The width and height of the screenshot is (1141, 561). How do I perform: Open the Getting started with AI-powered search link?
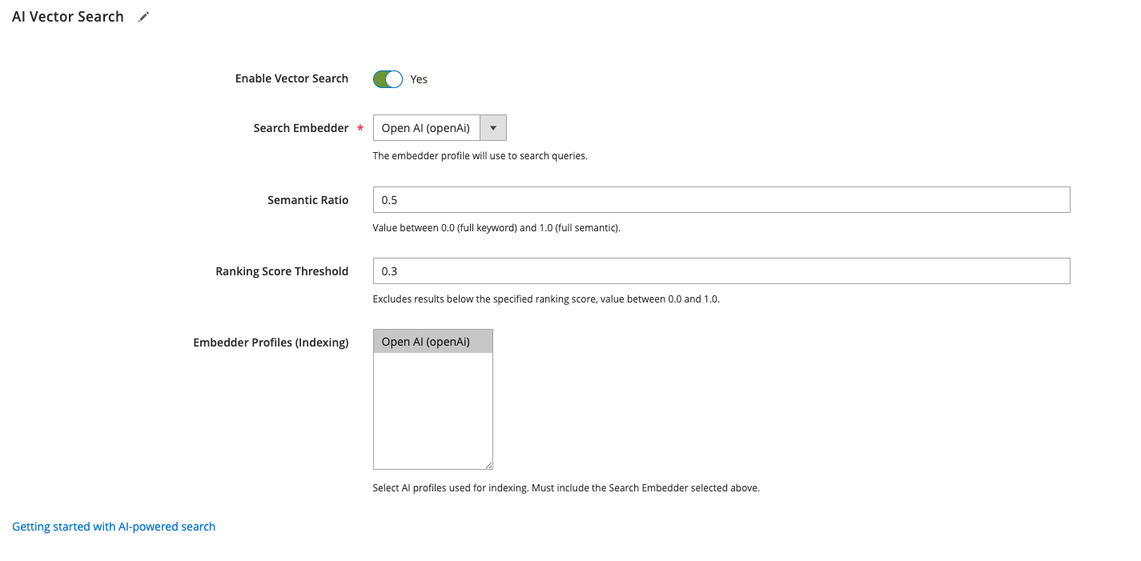click(x=113, y=526)
